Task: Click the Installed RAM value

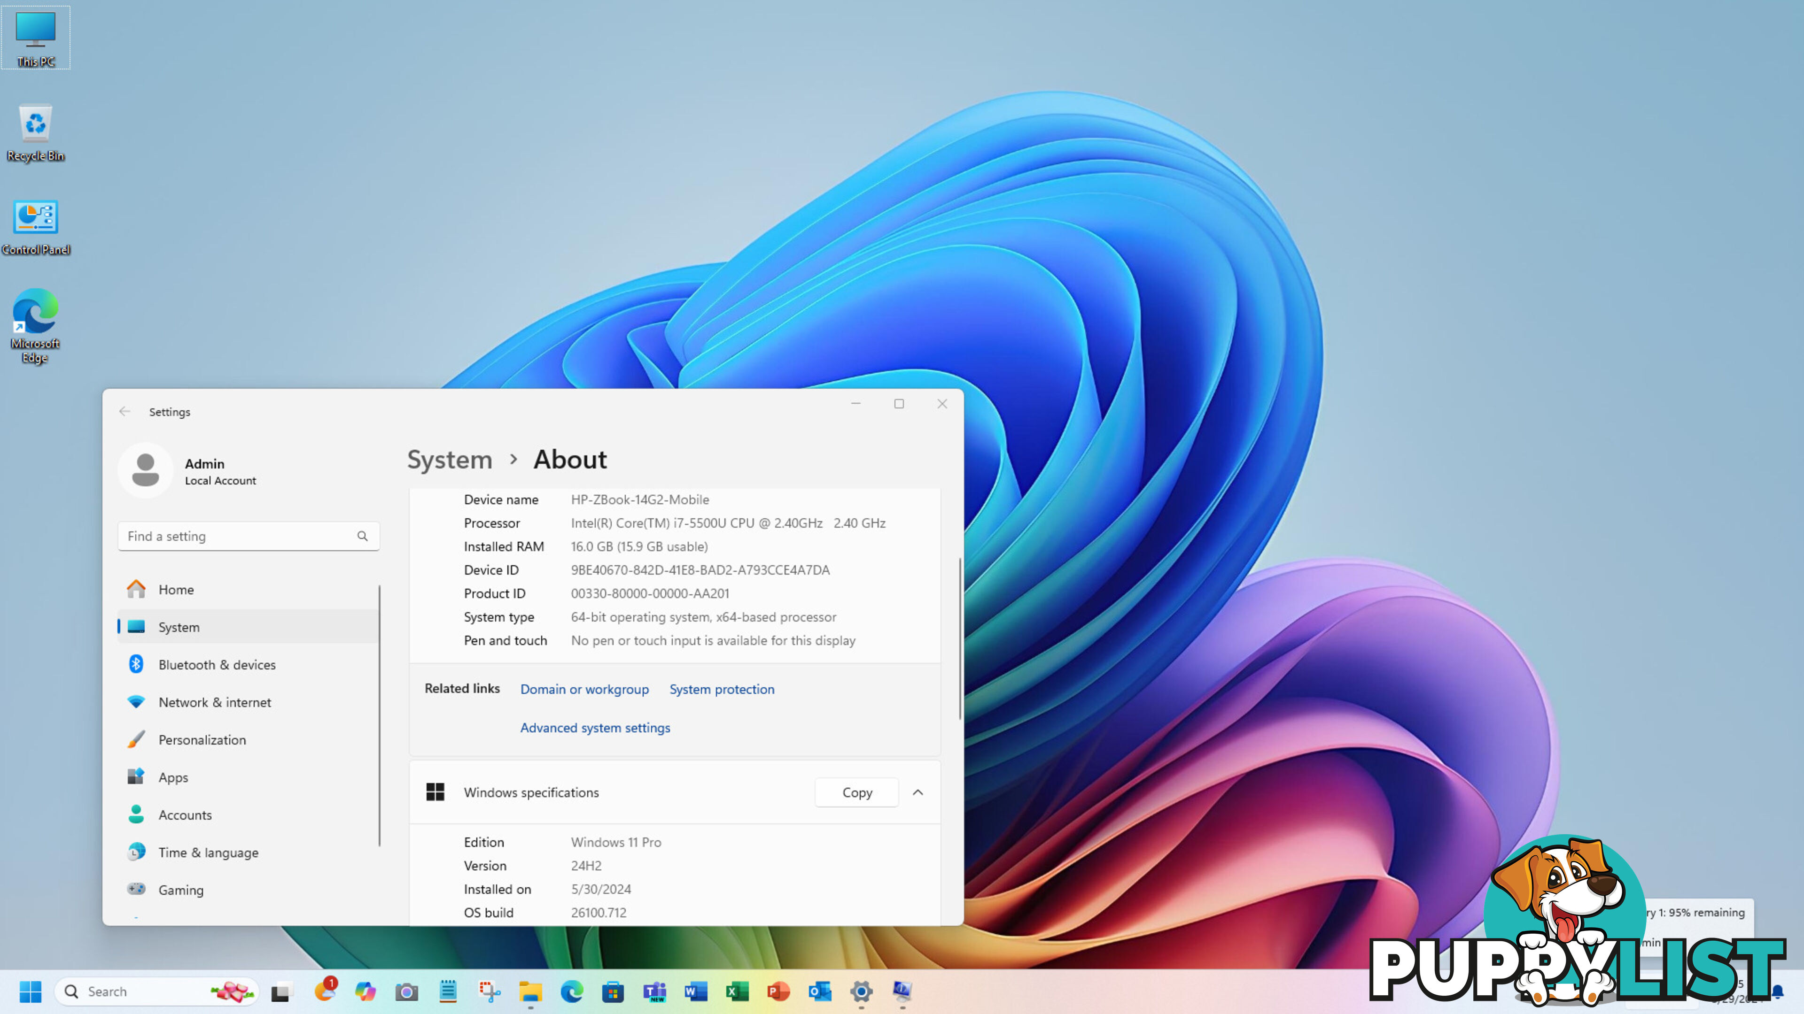Action: [639, 546]
